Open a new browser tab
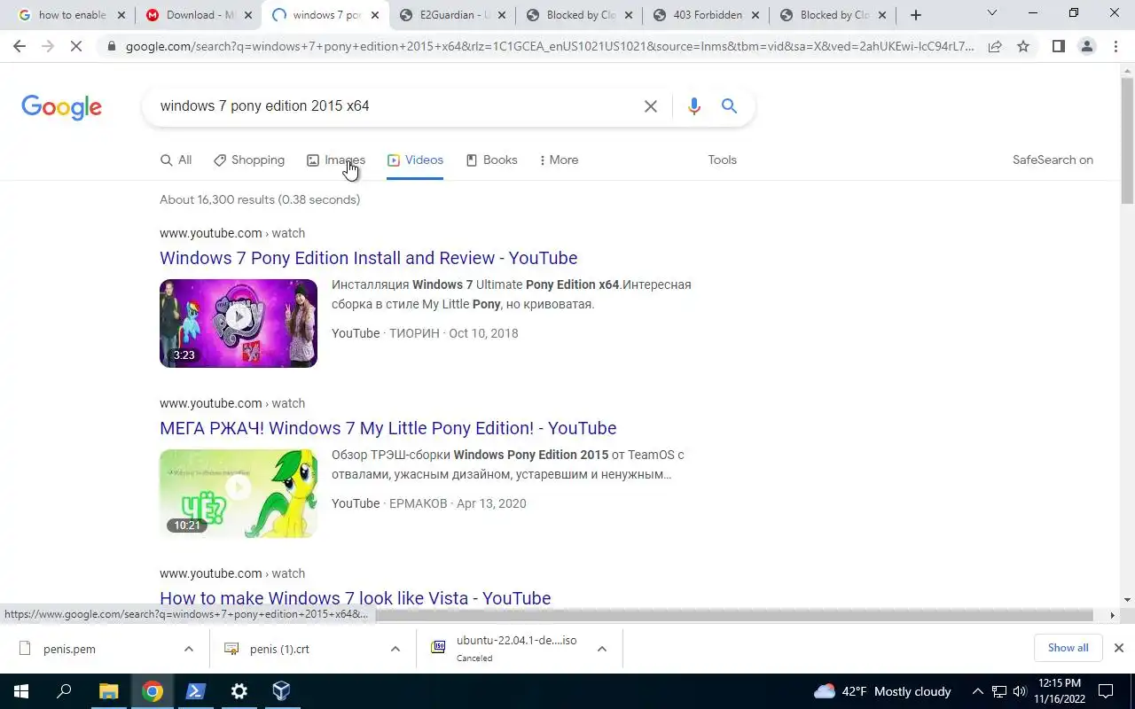This screenshot has height=709, width=1135. (x=916, y=15)
